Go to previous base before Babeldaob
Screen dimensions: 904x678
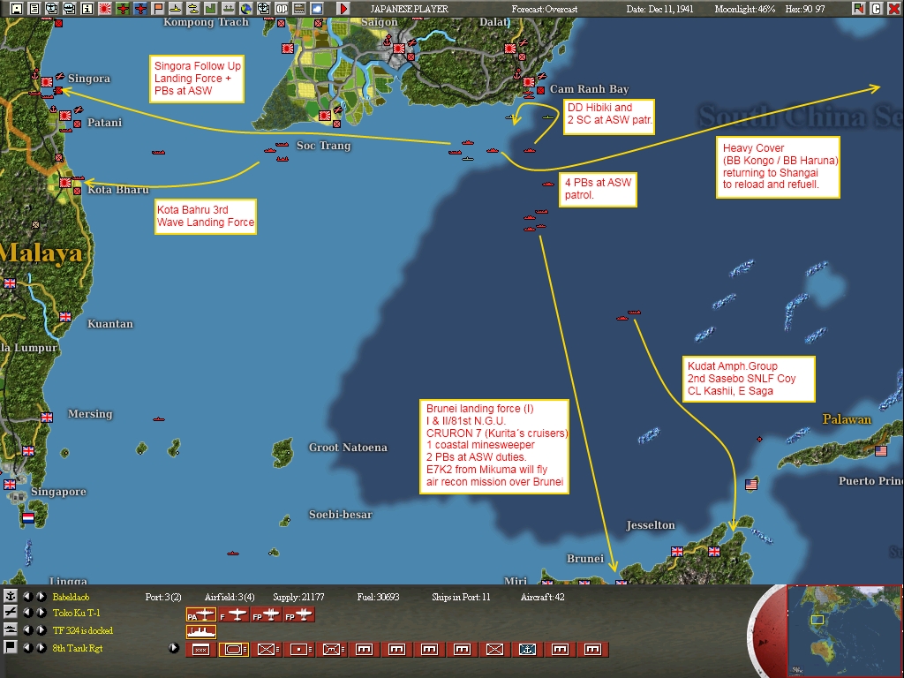click(27, 596)
